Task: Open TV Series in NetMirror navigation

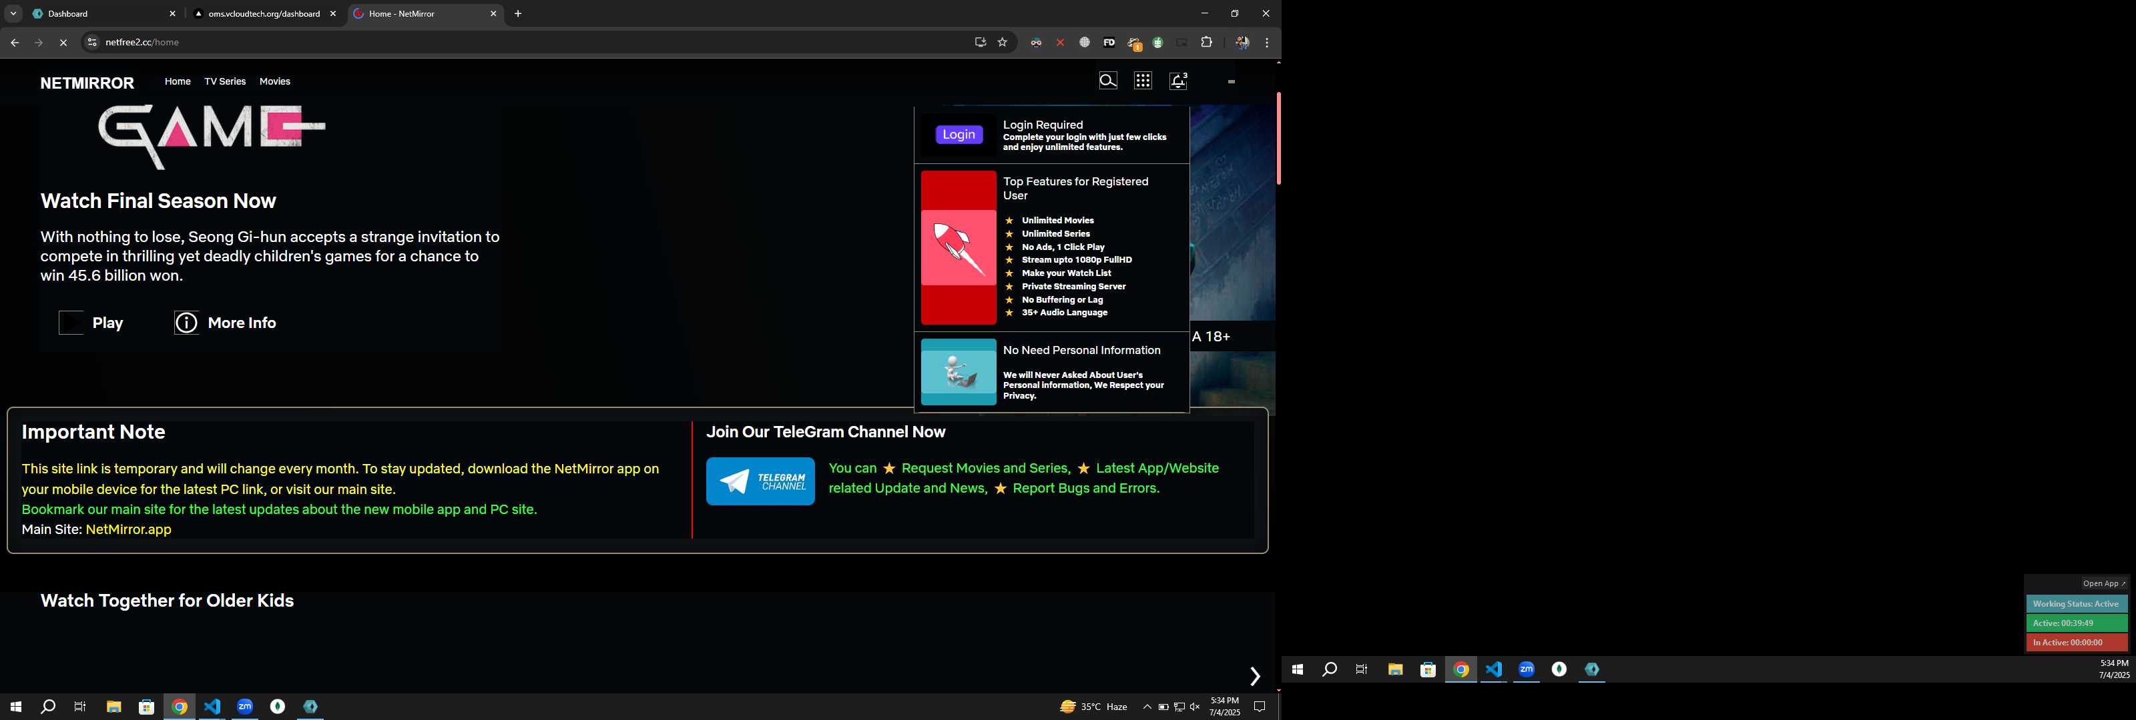Action: [225, 81]
